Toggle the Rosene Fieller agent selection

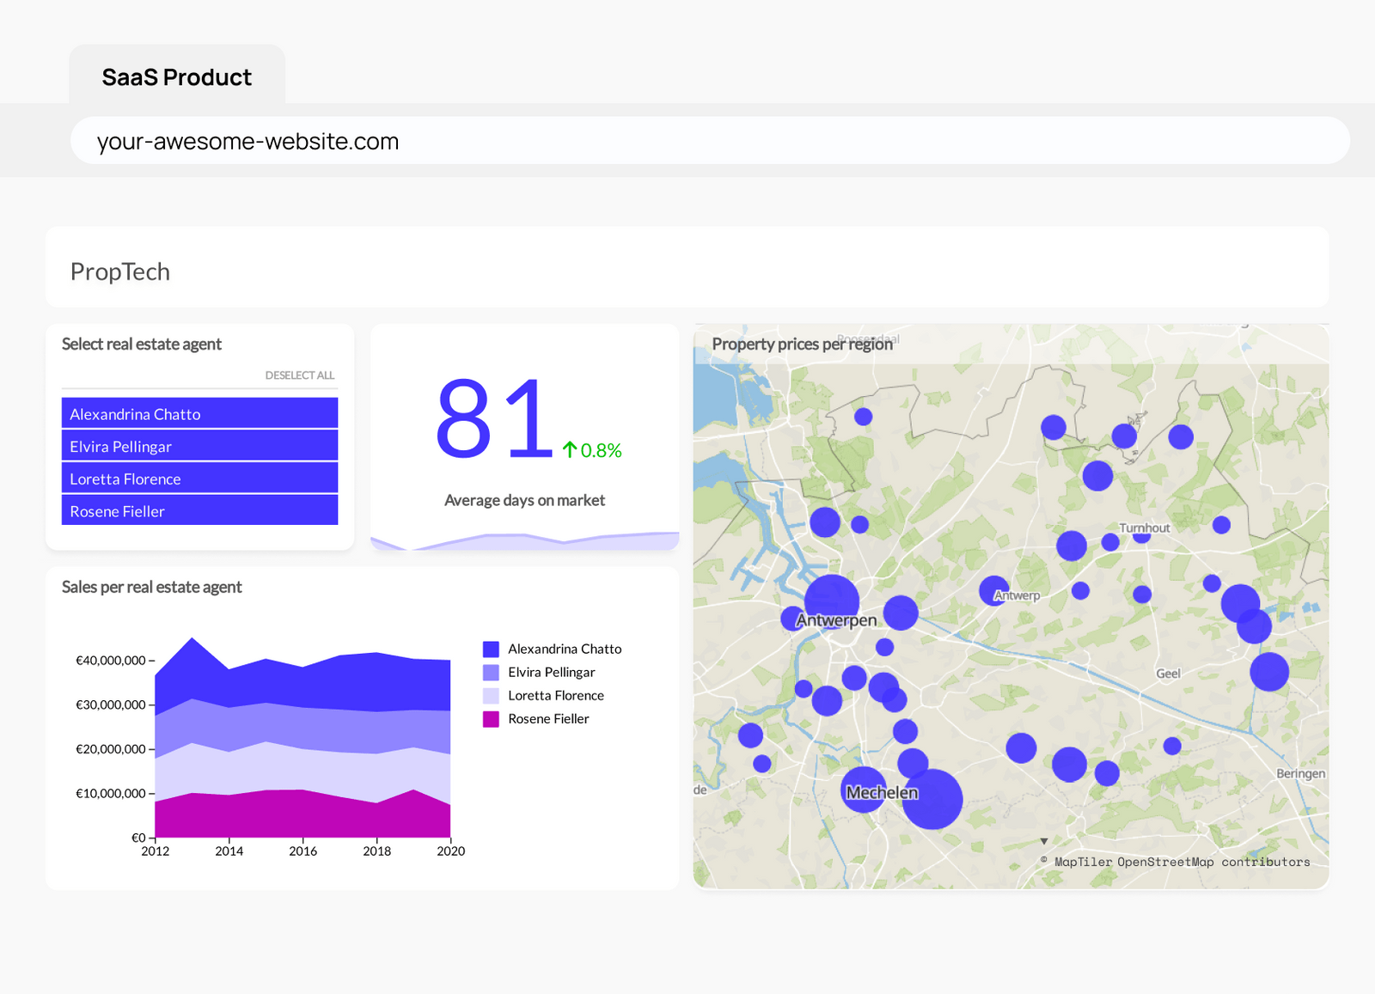point(199,510)
